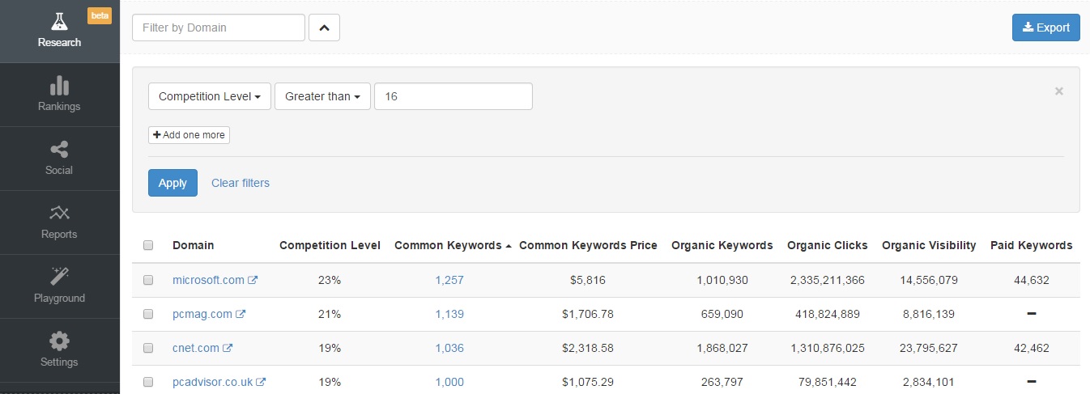
Task: Click the 263,797 organic keywords value
Action: pyautogui.click(x=722, y=382)
